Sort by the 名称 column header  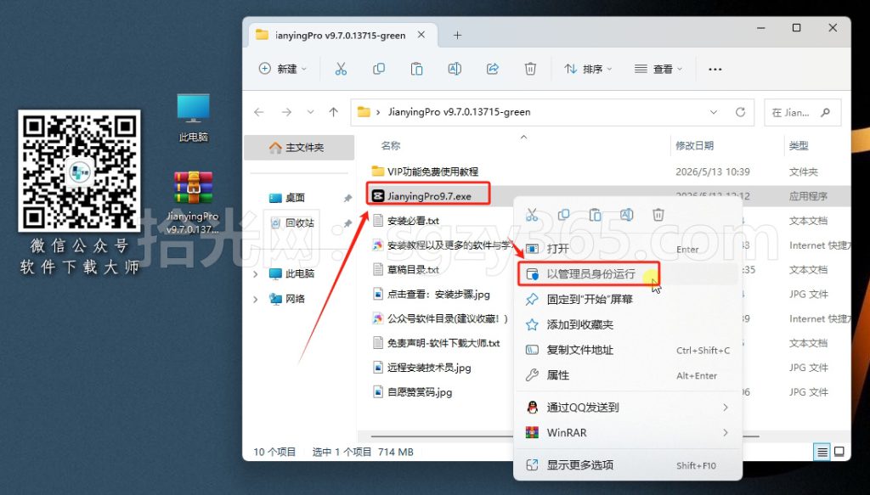(x=391, y=146)
